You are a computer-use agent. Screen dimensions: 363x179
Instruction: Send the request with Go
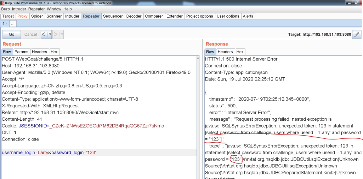tap(12, 34)
